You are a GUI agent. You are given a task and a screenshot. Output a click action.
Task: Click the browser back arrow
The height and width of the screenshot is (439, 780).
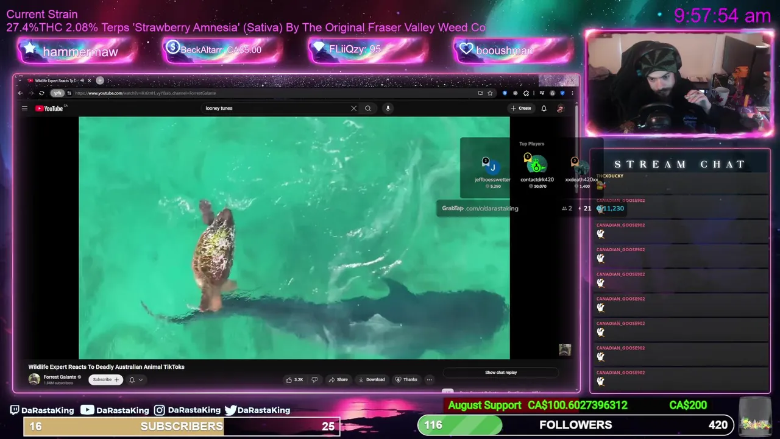point(20,93)
